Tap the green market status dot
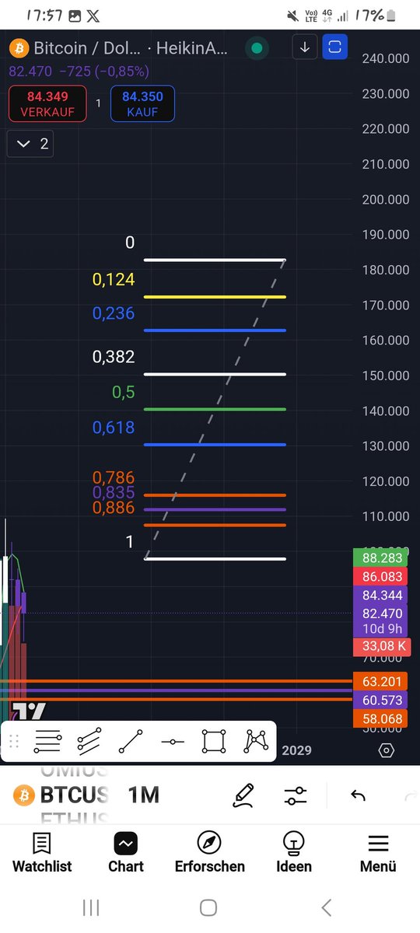Image resolution: width=420 pixels, height=933 pixels. click(x=257, y=48)
